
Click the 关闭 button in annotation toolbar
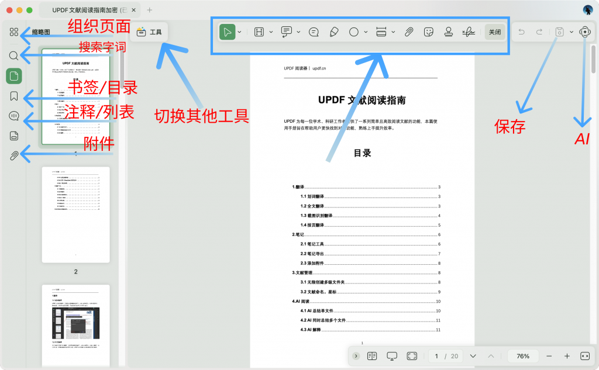point(495,32)
